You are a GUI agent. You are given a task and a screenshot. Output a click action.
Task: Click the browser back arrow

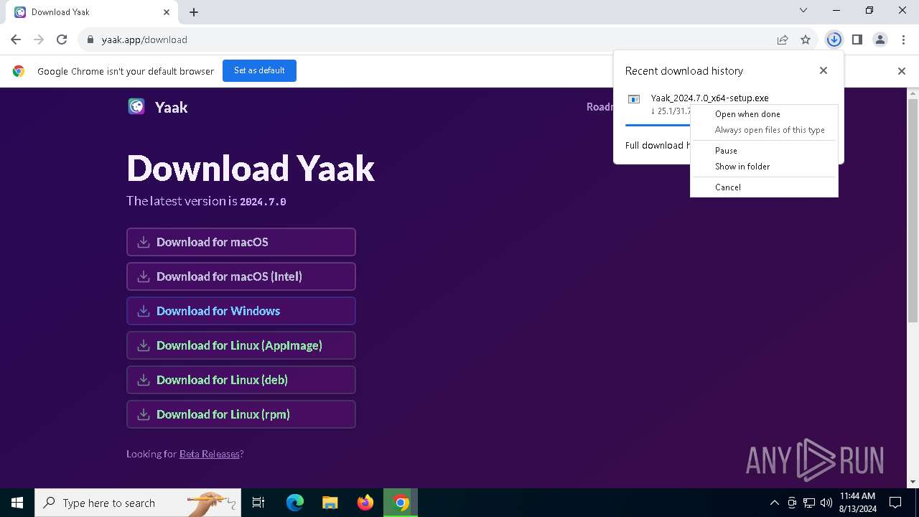tap(16, 39)
